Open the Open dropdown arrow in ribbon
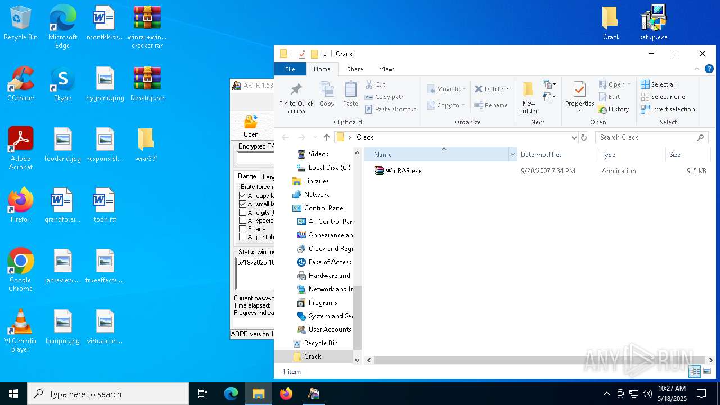720x405 pixels. pyautogui.click(x=629, y=84)
